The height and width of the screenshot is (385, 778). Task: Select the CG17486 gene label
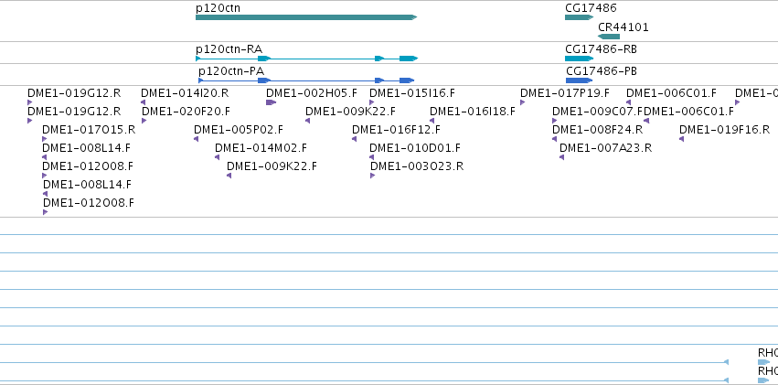pos(591,8)
